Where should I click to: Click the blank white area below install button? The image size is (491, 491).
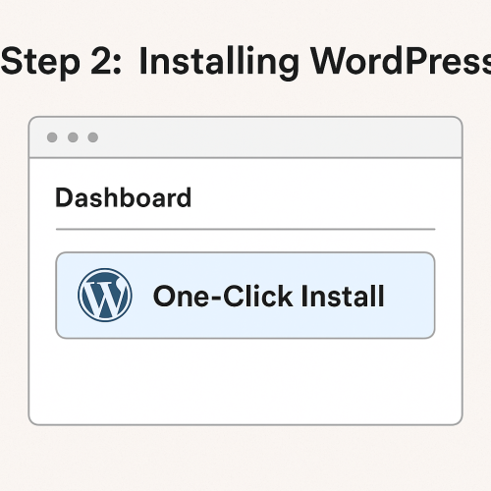245,381
